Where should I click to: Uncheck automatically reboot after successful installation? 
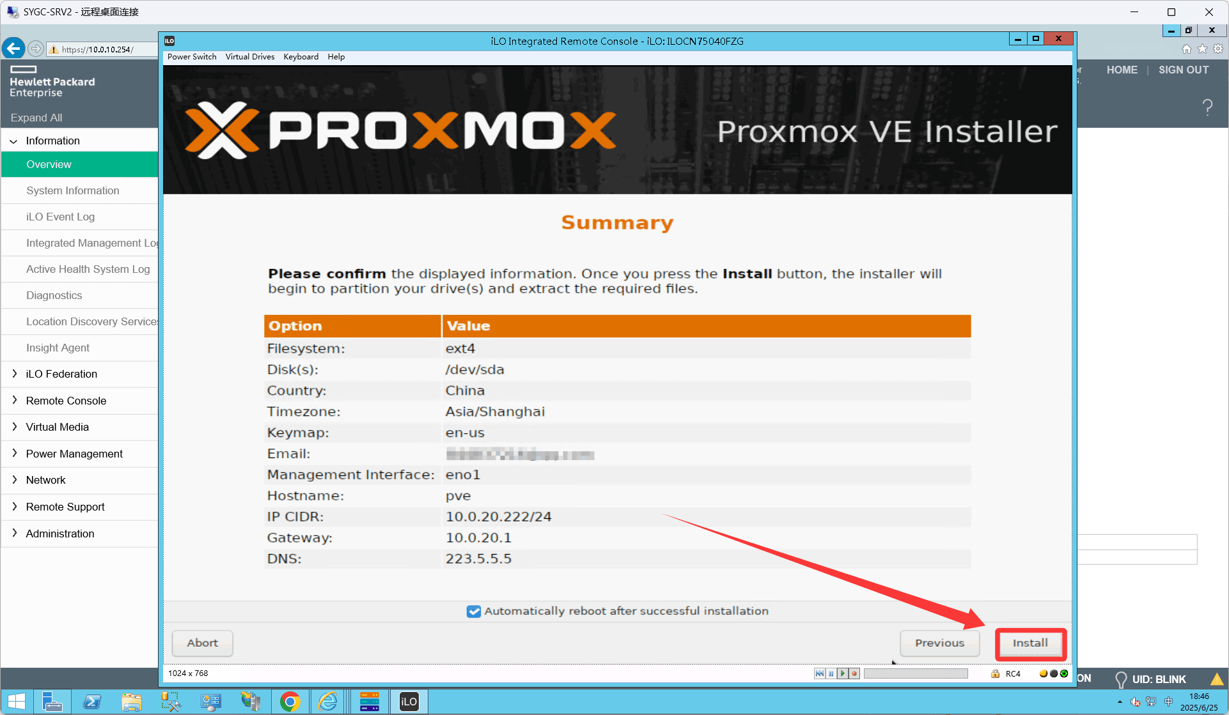(474, 611)
